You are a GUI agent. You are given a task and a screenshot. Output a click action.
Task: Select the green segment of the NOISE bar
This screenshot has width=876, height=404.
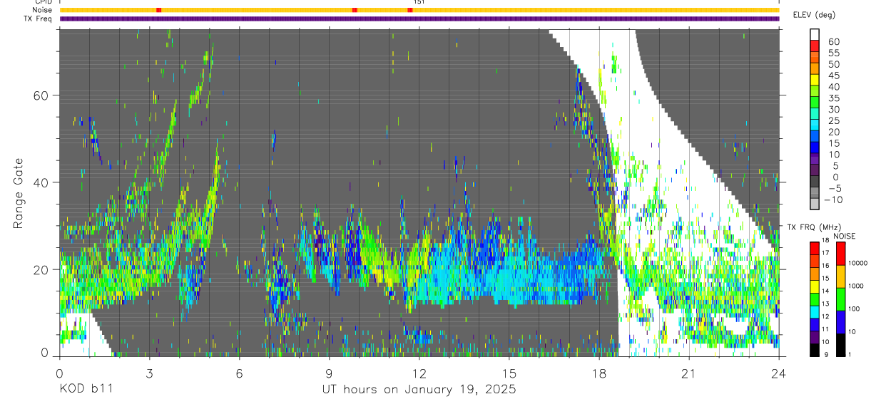(840, 299)
